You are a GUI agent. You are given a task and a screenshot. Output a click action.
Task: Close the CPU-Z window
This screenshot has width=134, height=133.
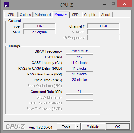click(x=124, y=4)
